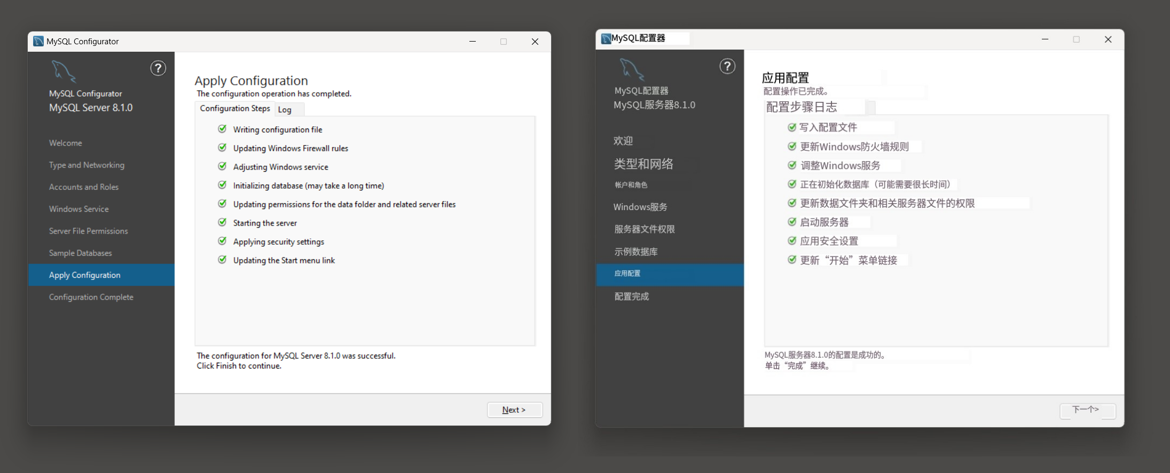Click green check beside Writing configuration file
The height and width of the screenshot is (473, 1170).
[x=222, y=129]
